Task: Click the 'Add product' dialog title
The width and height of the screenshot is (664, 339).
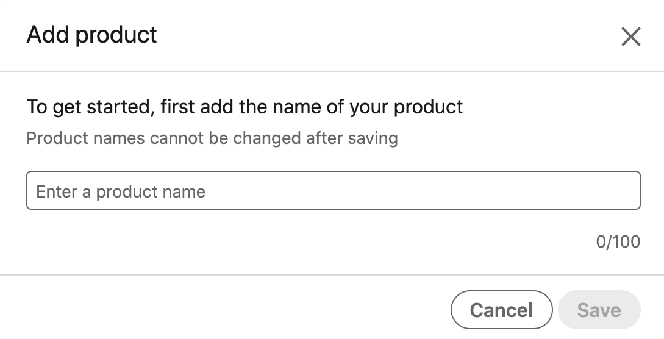Action: click(x=92, y=35)
